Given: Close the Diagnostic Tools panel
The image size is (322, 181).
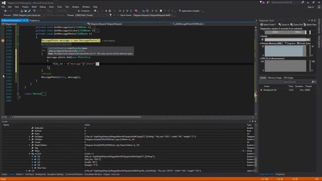Looking at the screenshot, I should click(x=315, y=21).
